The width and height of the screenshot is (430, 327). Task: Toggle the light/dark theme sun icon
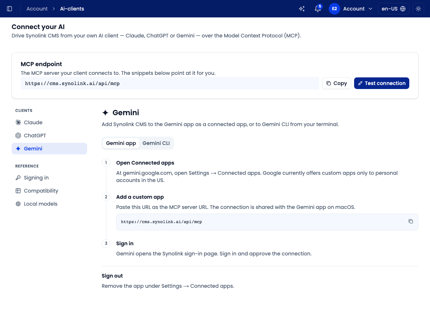click(x=418, y=9)
